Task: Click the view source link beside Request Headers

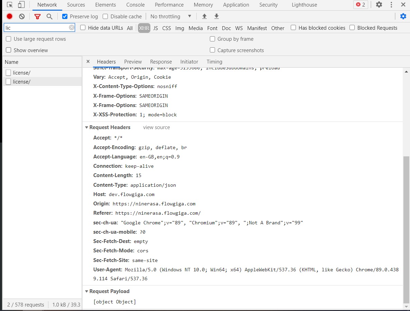Action: point(156,127)
